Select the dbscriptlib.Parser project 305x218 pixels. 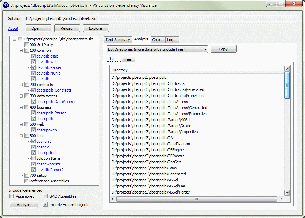tap(51, 113)
